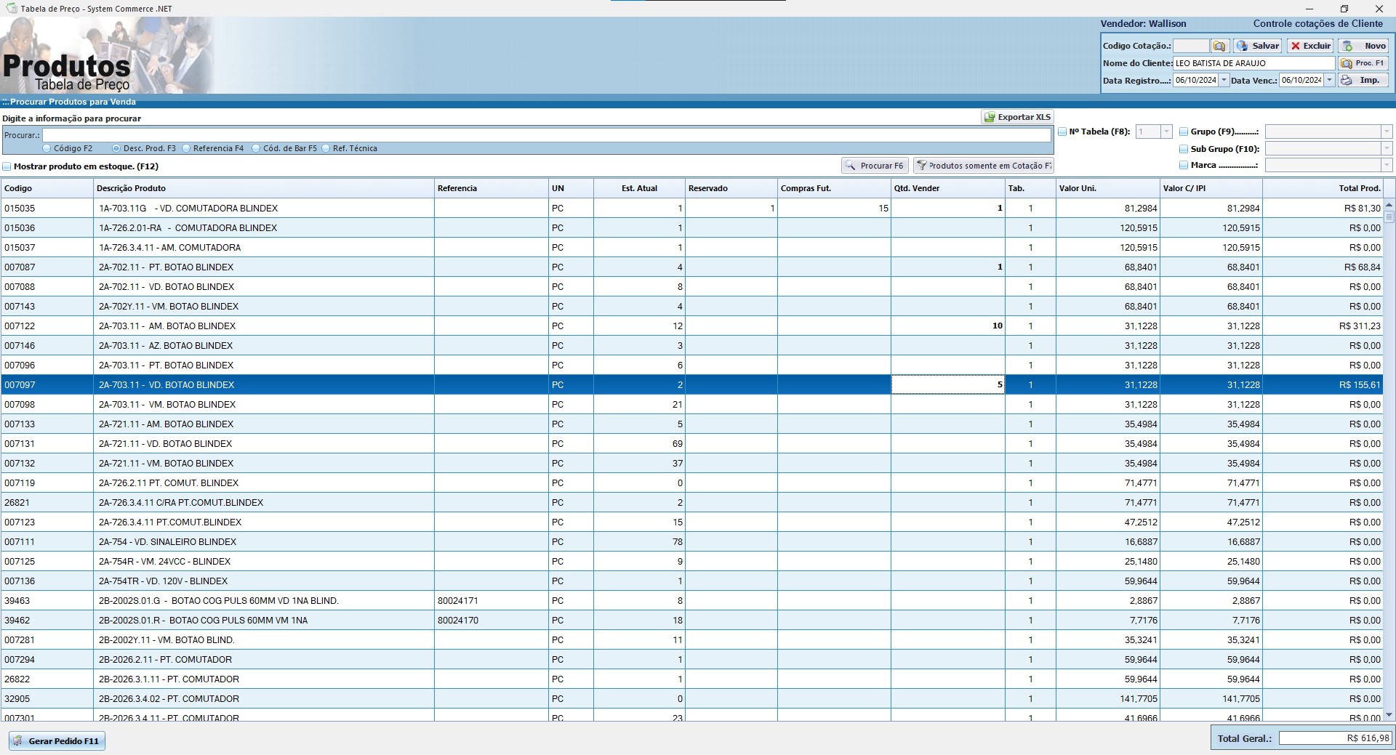The height and width of the screenshot is (755, 1396).
Task: Export the product list via Exportar XLS
Action: click(x=1017, y=117)
